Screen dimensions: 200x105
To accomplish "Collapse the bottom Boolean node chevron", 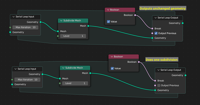I will coord(112,57).
